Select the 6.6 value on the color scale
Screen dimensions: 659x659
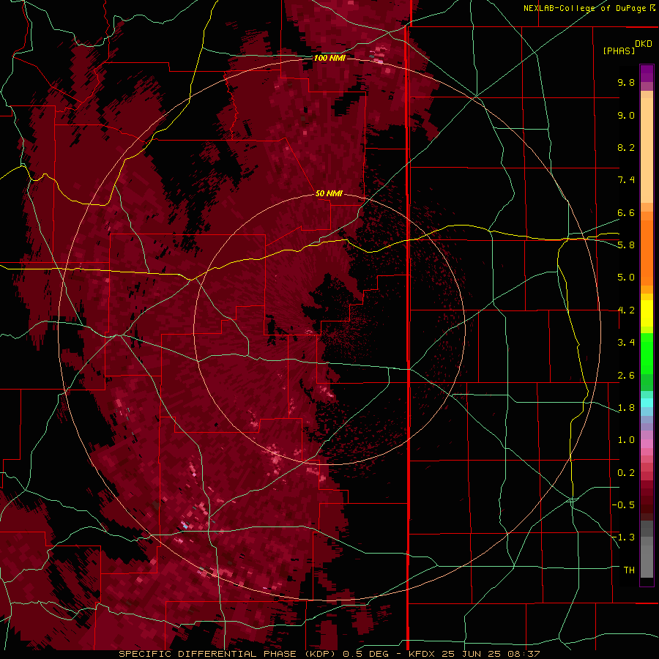(x=626, y=212)
